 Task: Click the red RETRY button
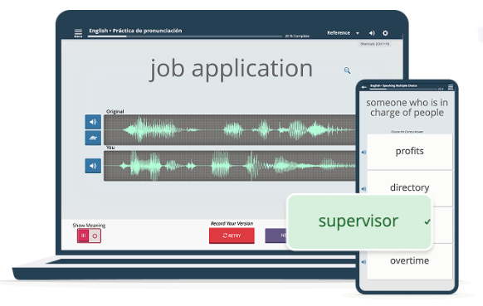coord(232,236)
